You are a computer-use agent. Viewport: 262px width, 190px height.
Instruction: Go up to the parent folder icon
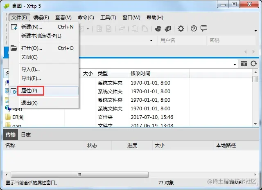pos(244,64)
